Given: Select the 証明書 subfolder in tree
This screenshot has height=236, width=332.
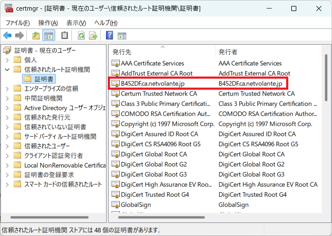Looking at the screenshot, I should click(x=39, y=79).
